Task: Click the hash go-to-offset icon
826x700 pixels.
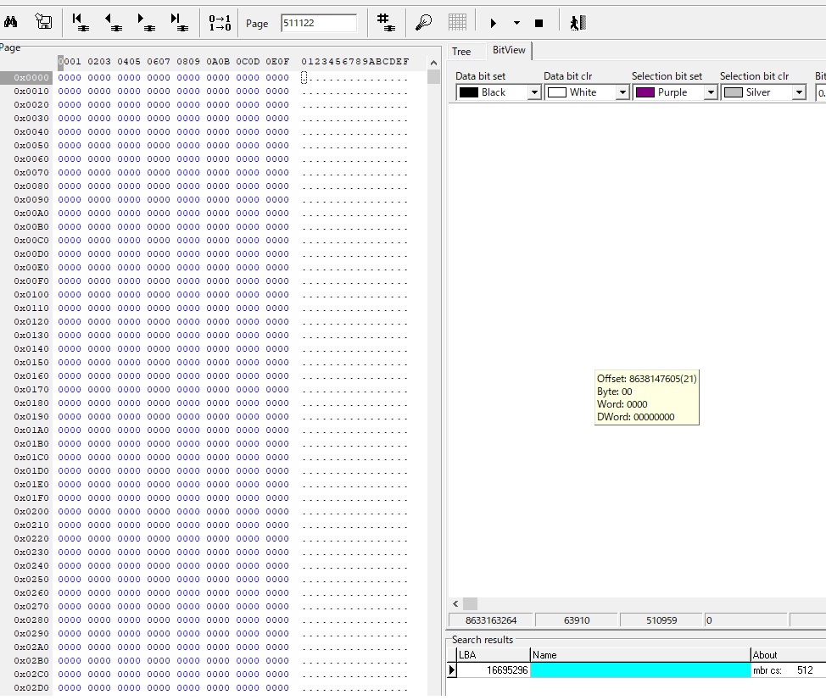Action: pos(385,23)
